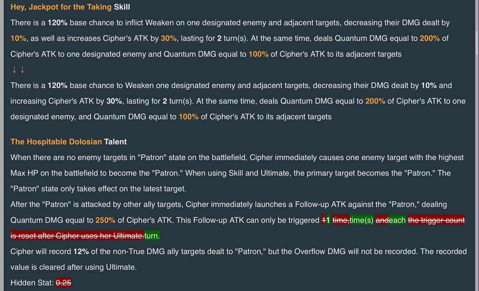The width and height of the screenshot is (479, 291).
Task: Click the green highlighted 'turn.' text
Action: point(152,236)
